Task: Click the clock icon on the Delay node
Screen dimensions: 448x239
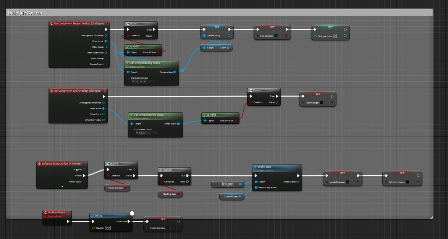Action: coord(132,213)
